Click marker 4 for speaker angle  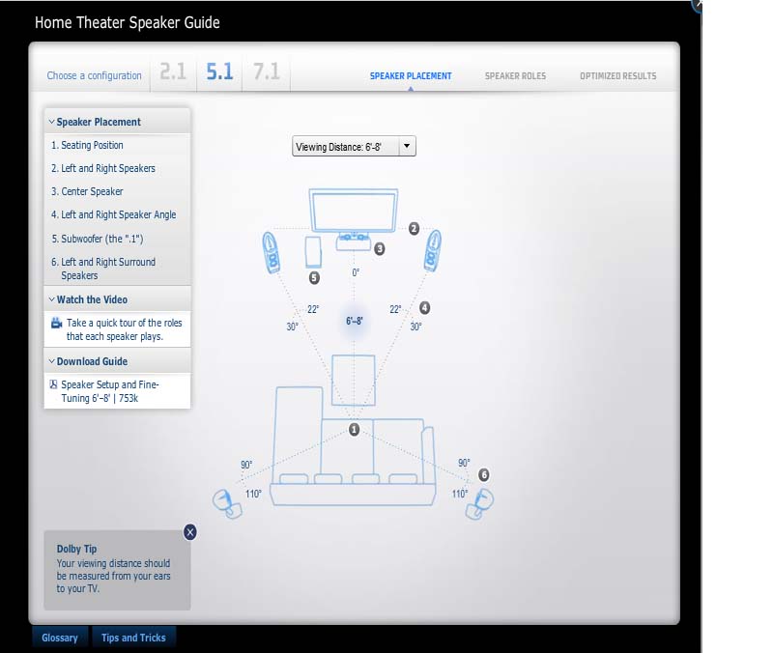point(424,308)
